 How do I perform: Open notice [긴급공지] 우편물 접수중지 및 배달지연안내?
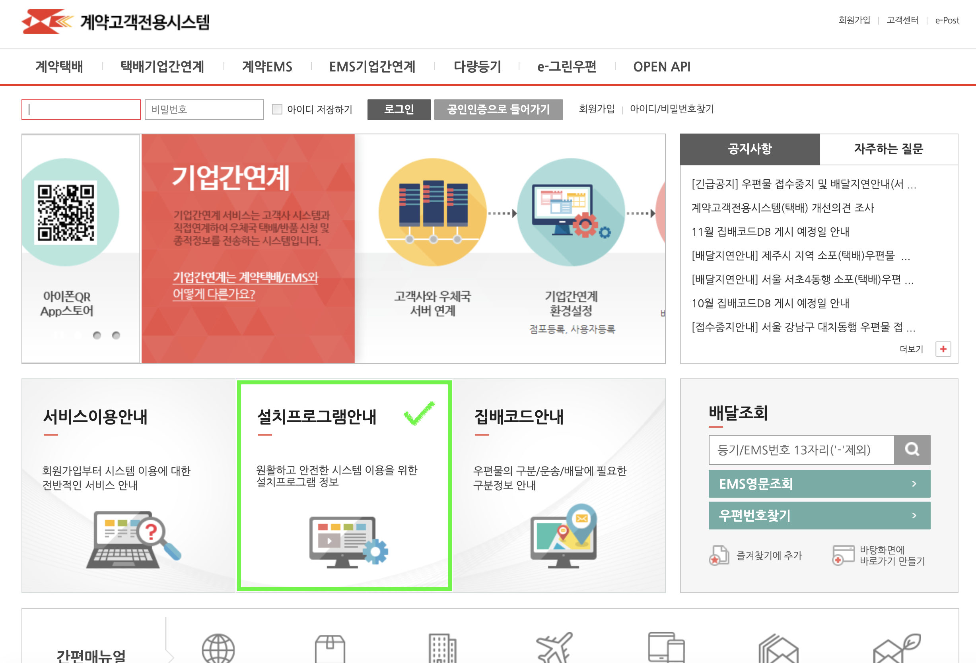tap(804, 184)
